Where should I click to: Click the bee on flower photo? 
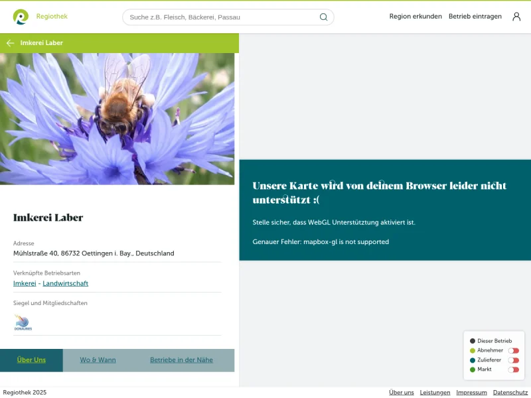point(117,119)
